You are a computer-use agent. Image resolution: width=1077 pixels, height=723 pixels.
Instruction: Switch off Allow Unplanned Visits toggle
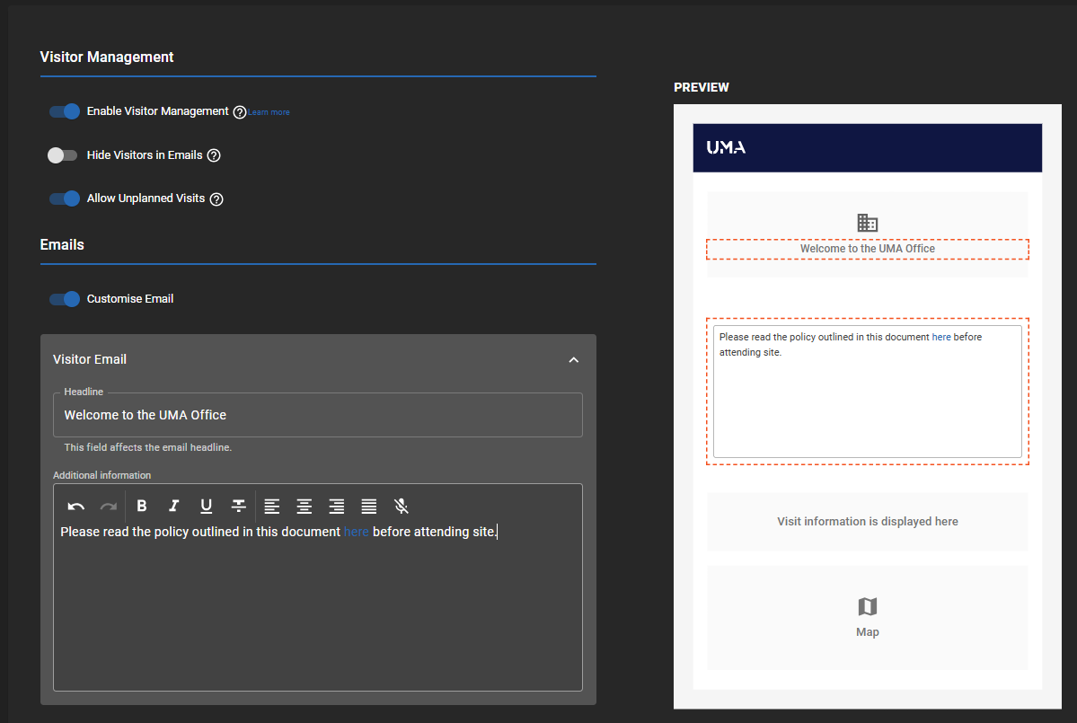pyautogui.click(x=65, y=198)
